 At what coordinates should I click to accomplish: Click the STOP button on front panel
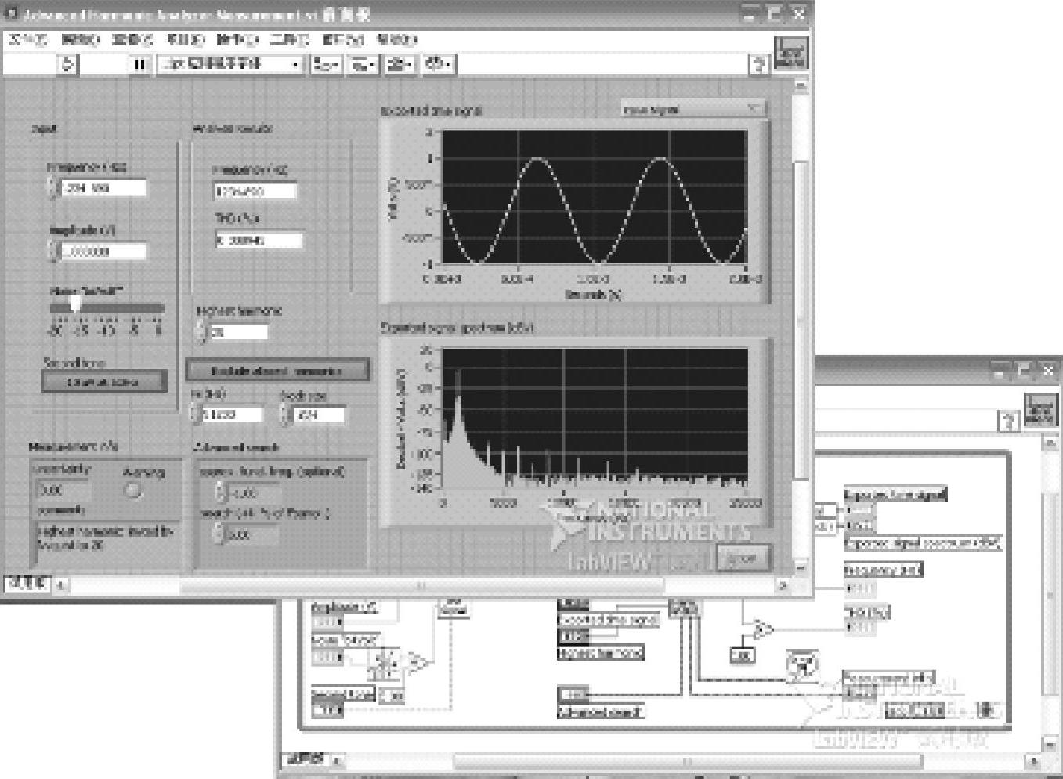[742, 558]
